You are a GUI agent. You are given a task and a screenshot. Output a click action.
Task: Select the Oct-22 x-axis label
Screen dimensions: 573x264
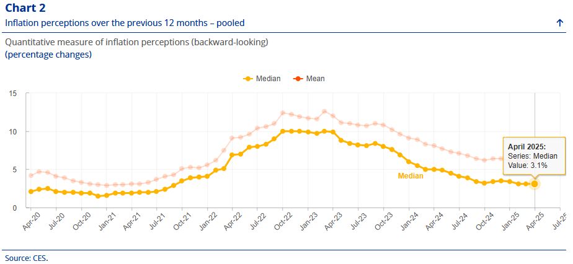[282, 222]
